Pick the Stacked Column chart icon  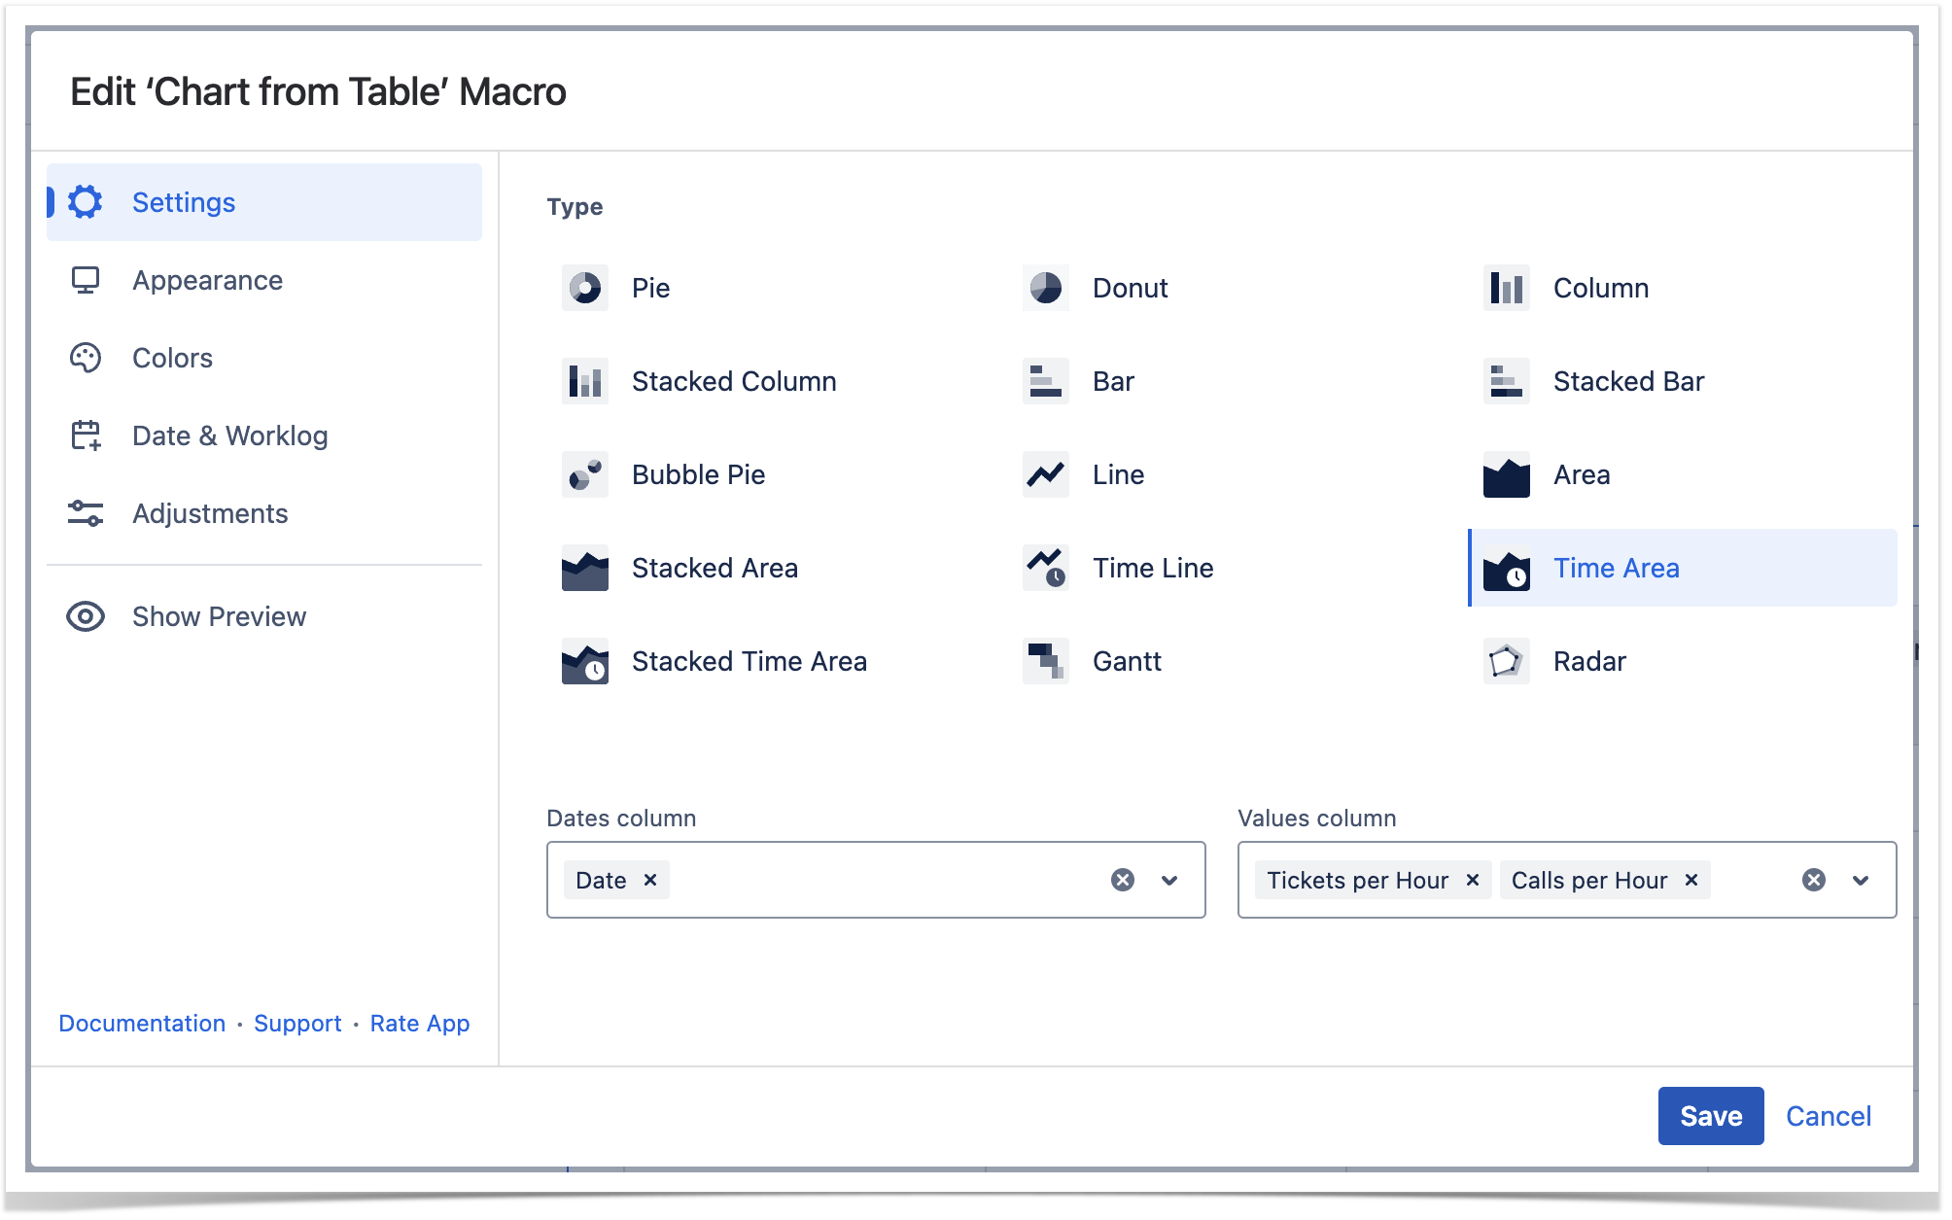(584, 381)
